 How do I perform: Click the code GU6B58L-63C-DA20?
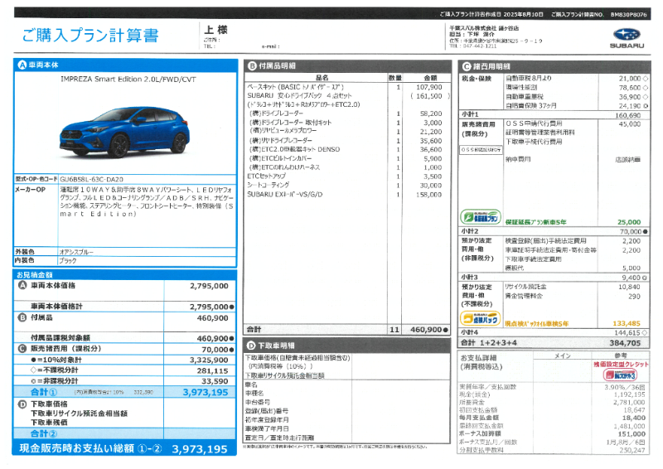91,179
